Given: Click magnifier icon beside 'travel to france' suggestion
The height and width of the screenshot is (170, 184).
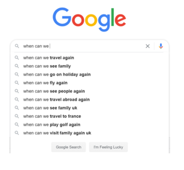Looking at the screenshot, I should pyautogui.click(x=17, y=116).
